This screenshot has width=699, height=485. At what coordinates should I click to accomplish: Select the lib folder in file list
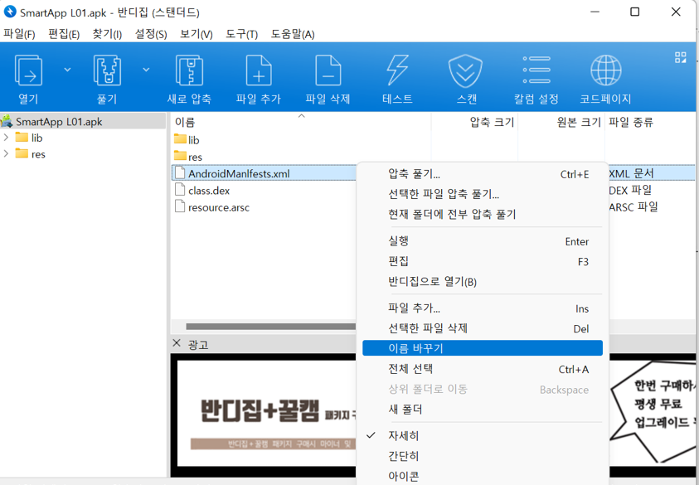coord(187,139)
